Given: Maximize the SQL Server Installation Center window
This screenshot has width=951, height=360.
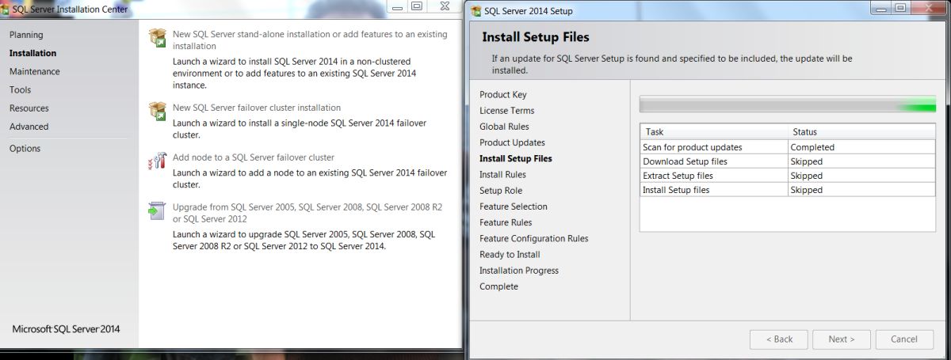Looking at the screenshot, I should 418,5.
